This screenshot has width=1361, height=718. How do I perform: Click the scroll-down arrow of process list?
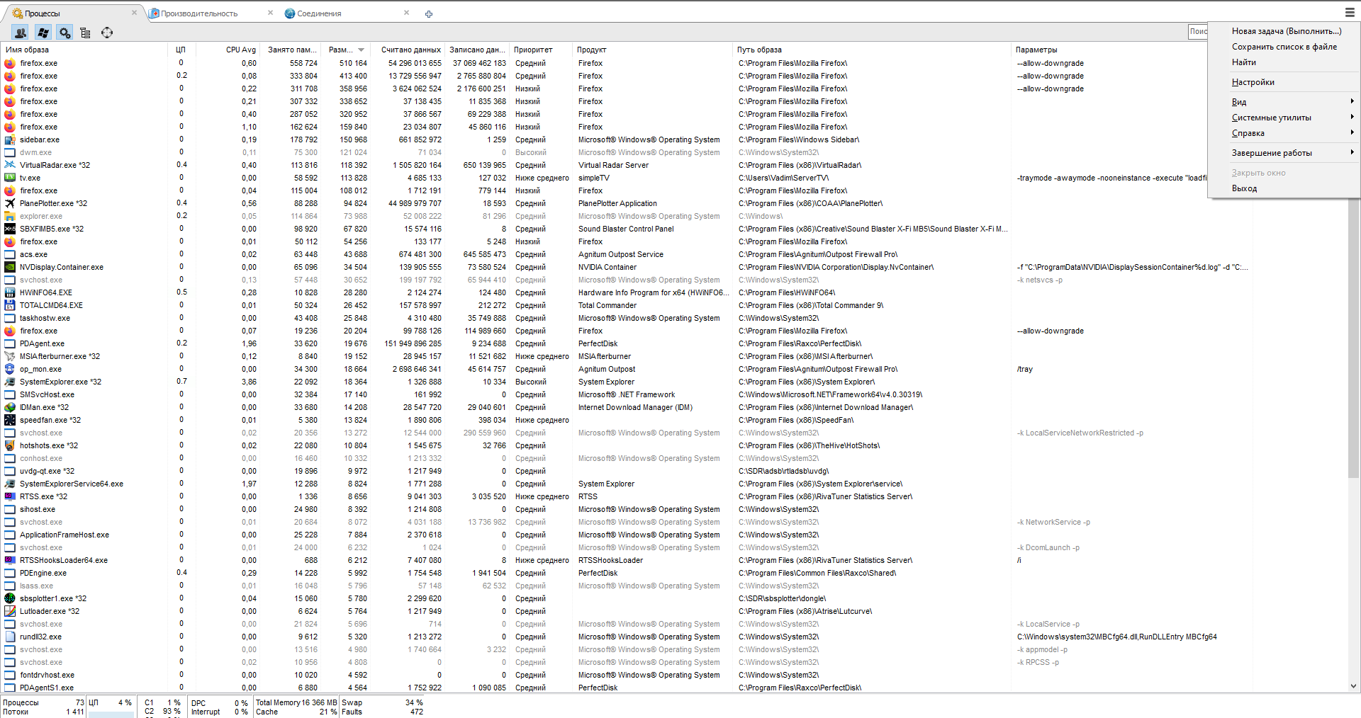pyautogui.click(x=1353, y=686)
